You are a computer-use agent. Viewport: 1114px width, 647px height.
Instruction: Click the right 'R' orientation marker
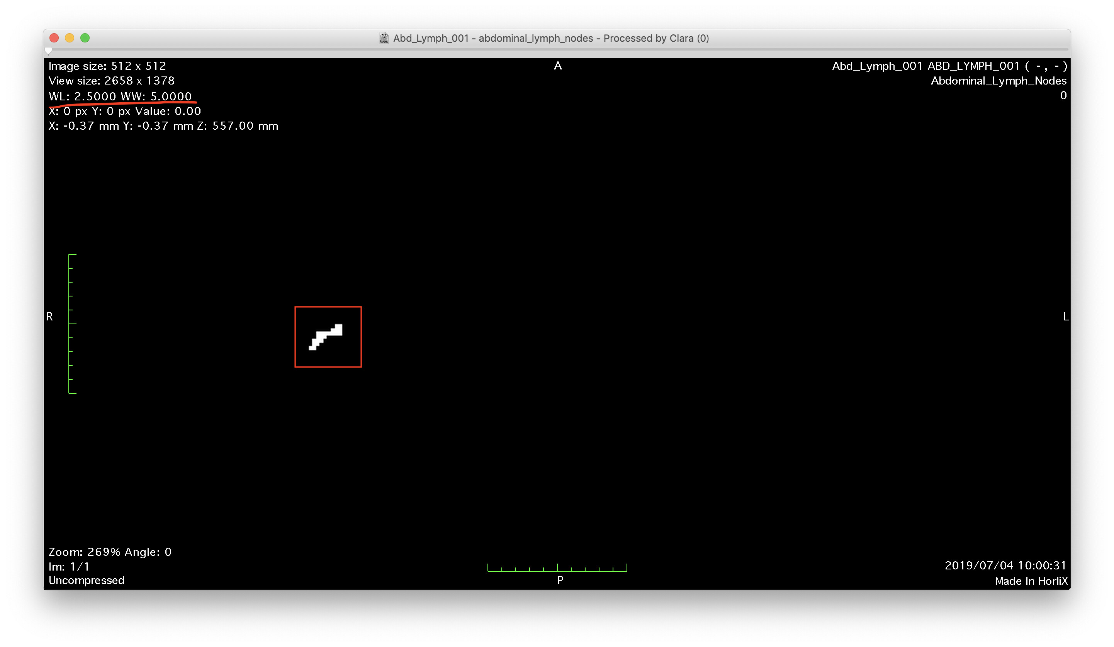49,317
